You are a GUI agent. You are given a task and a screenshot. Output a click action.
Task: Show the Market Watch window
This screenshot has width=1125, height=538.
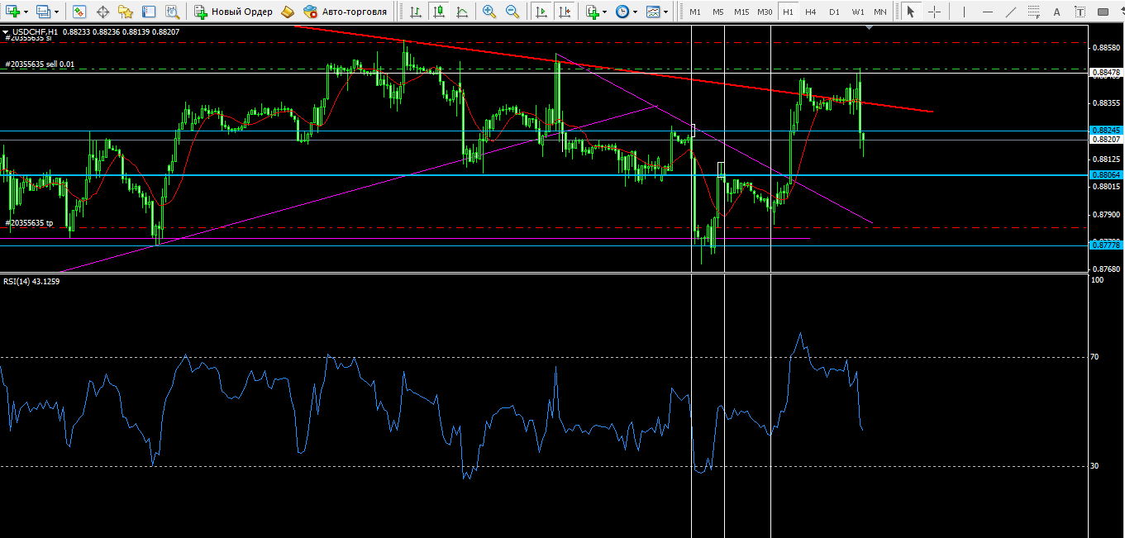pyautogui.click(x=79, y=12)
